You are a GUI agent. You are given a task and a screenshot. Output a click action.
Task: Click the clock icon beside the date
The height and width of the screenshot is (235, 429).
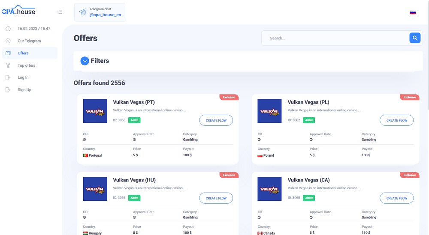click(x=8, y=29)
